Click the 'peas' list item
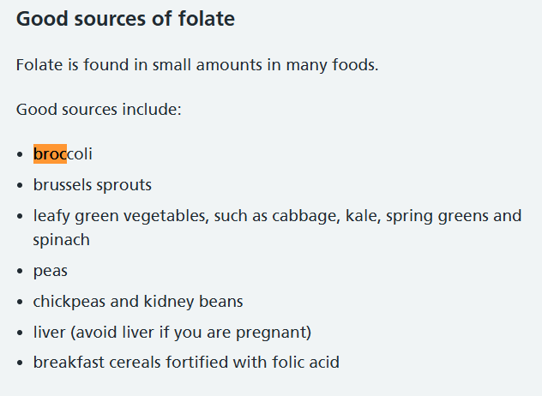 [50, 271]
